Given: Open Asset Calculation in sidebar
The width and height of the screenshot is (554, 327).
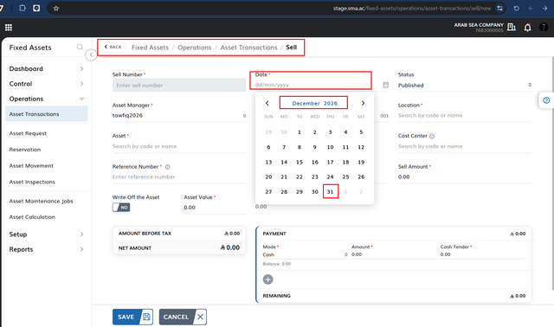Looking at the screenshot, I should point(32,217).
